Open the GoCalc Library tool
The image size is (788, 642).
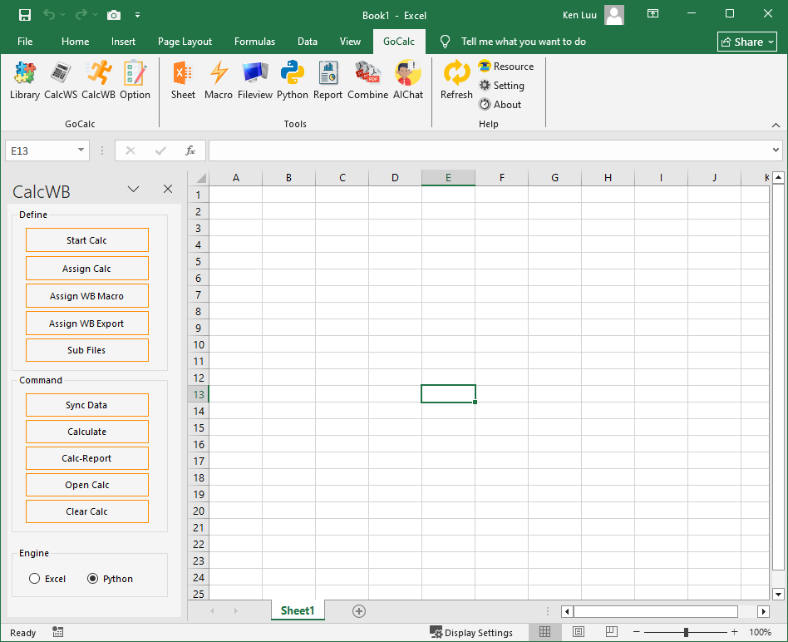(x=25, y=81)
